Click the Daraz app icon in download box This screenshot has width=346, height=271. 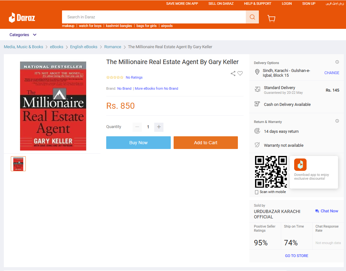(300, 165)
